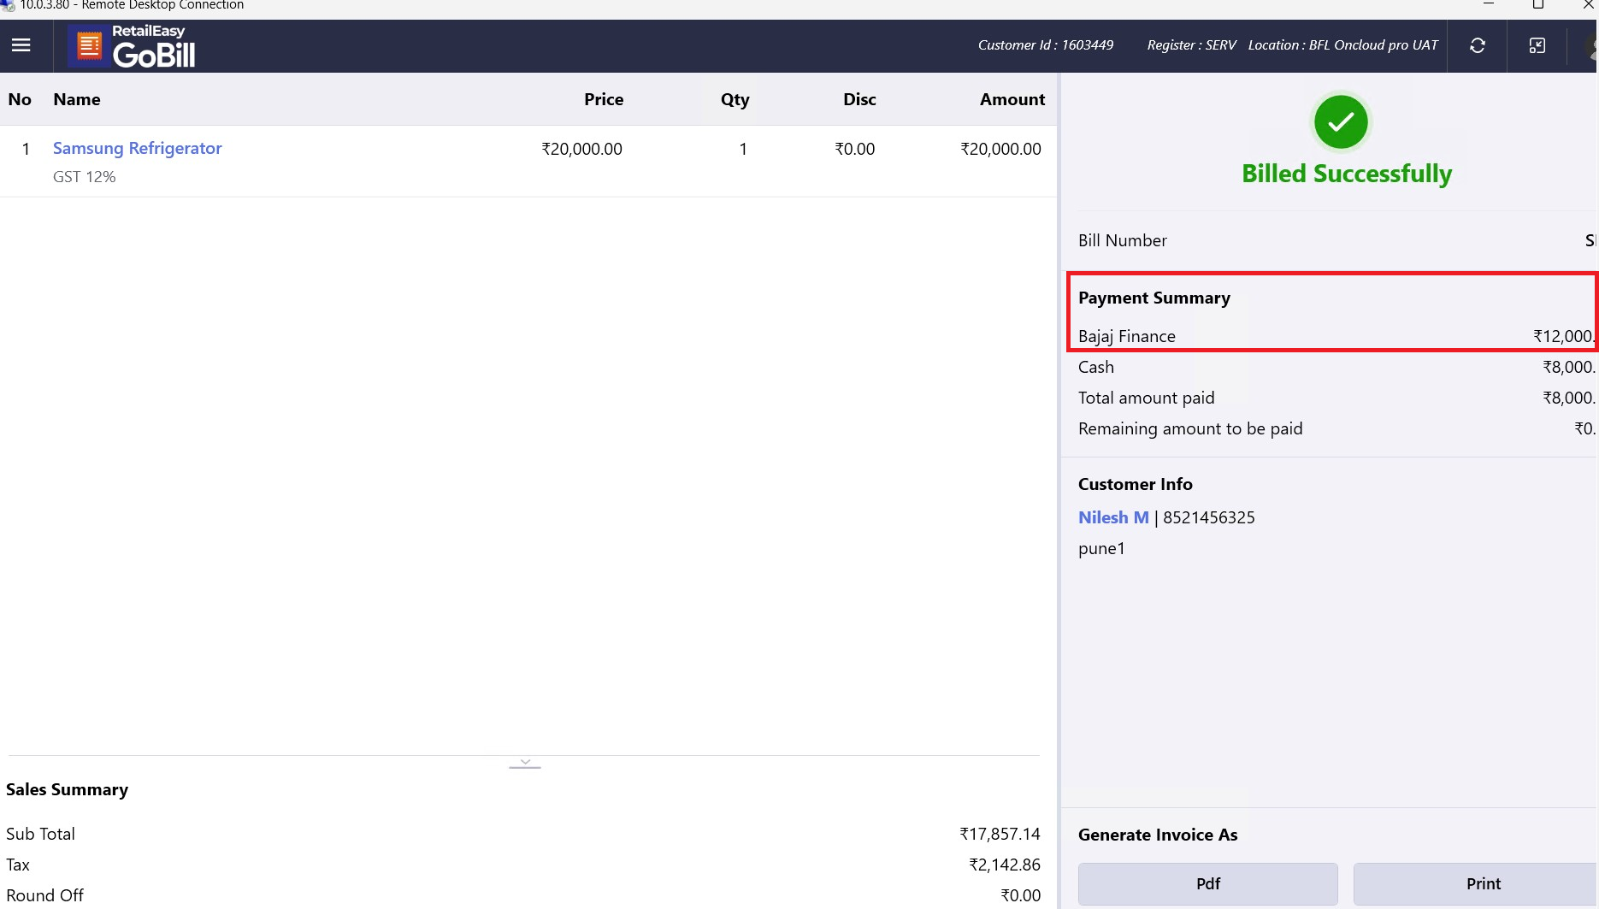Click the Sales Summary heading
1599x909 pixels.
click(68, 789)
